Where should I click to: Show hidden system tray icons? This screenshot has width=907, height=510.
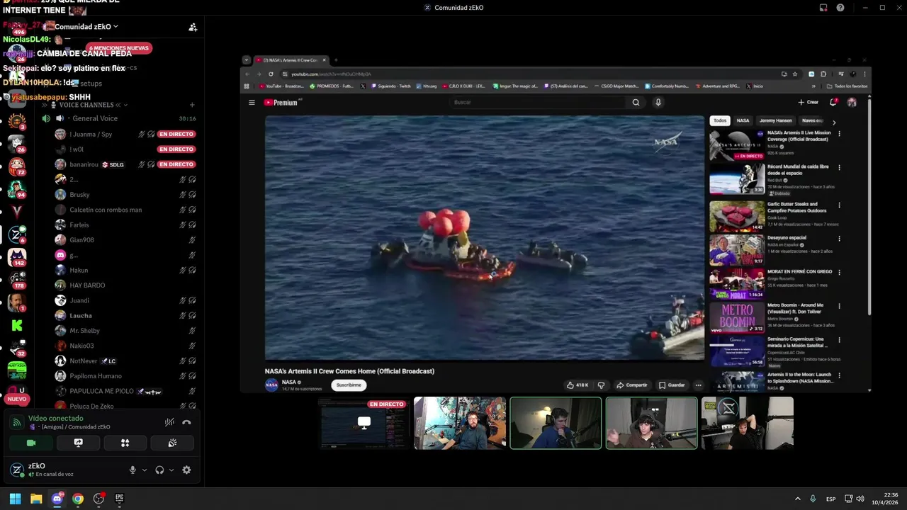798,499
